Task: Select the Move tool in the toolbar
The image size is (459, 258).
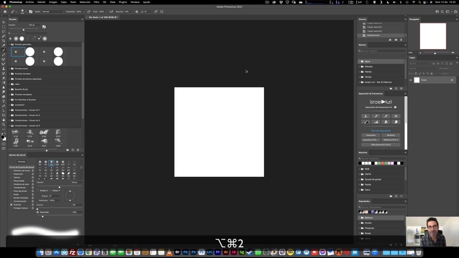Action: [4, 22]
